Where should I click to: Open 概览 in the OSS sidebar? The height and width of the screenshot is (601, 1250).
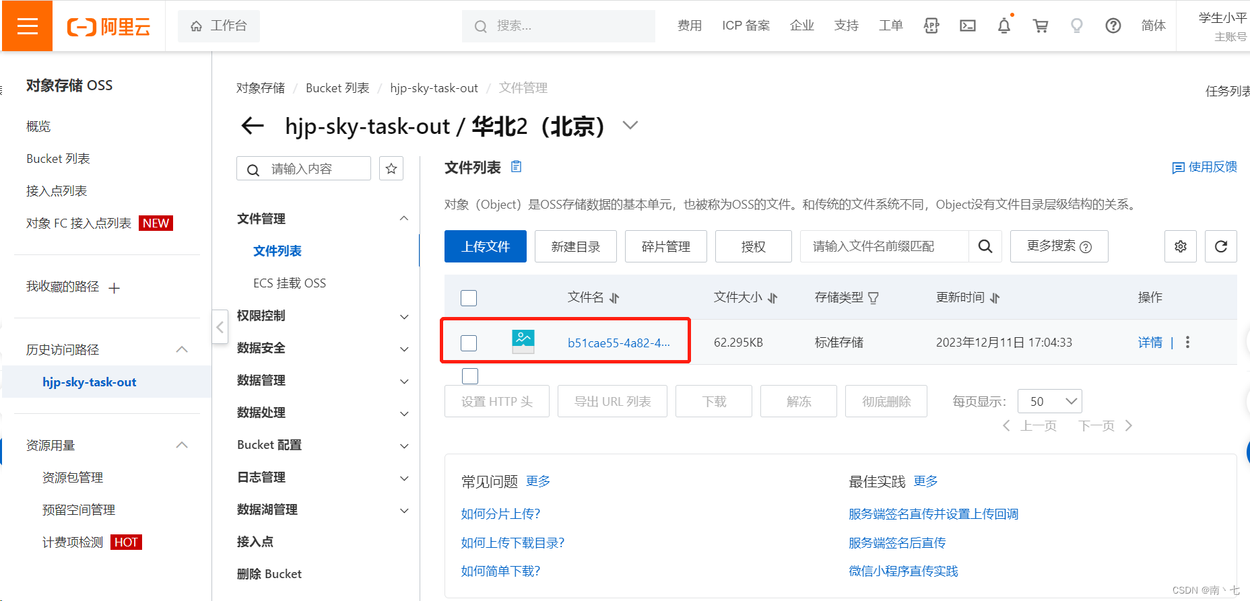[38, 126]
